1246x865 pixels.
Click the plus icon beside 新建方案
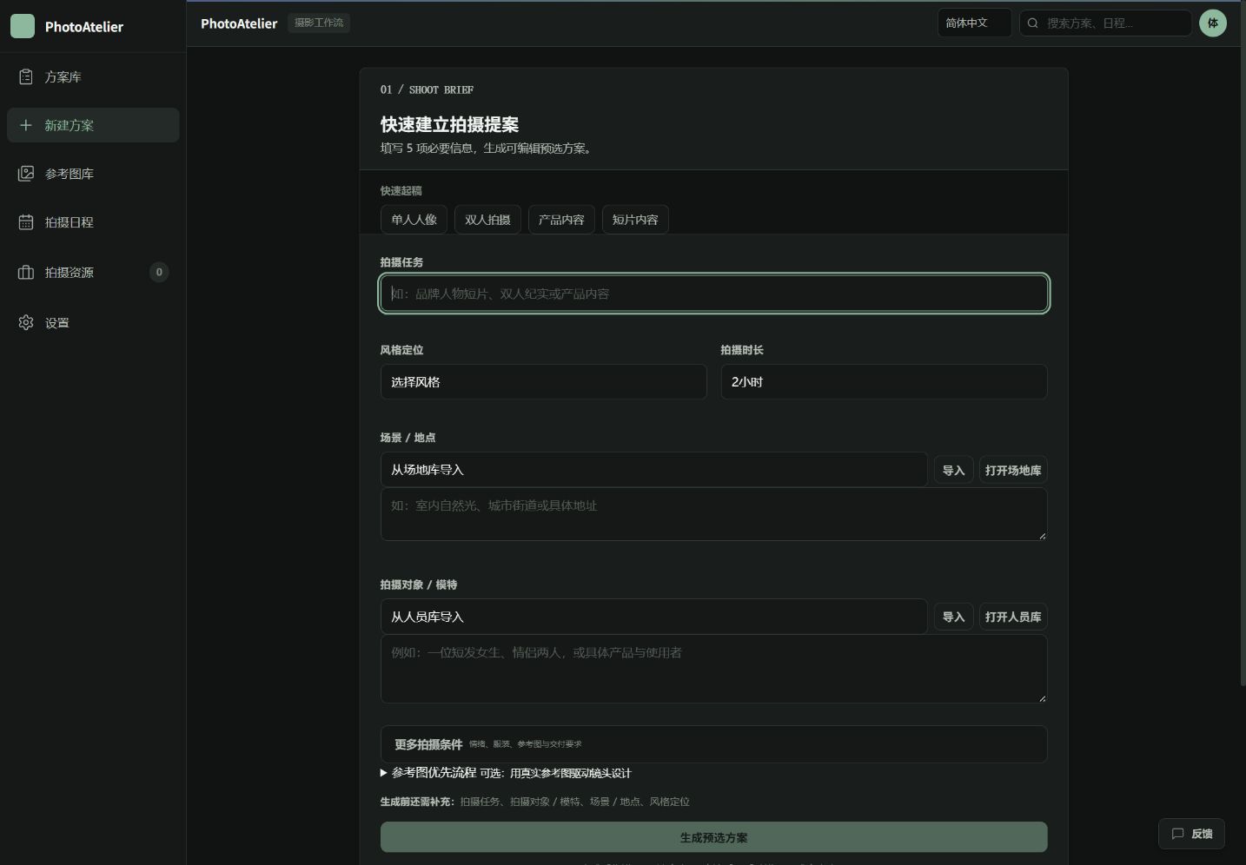click(x=26, y=125)
